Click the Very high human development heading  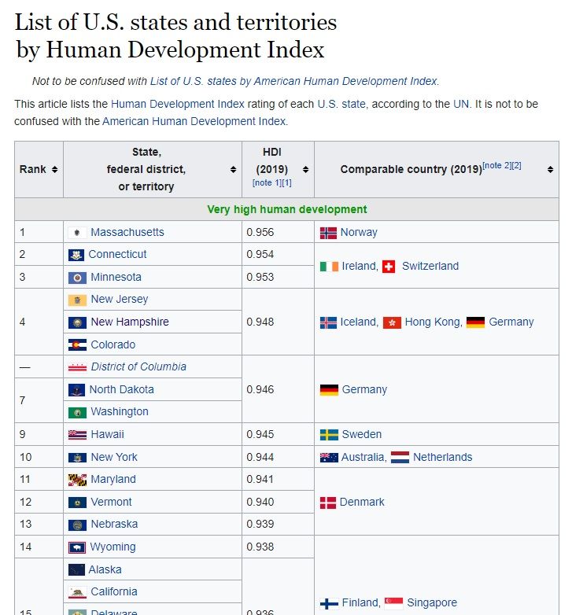click(x=286, y=209)
